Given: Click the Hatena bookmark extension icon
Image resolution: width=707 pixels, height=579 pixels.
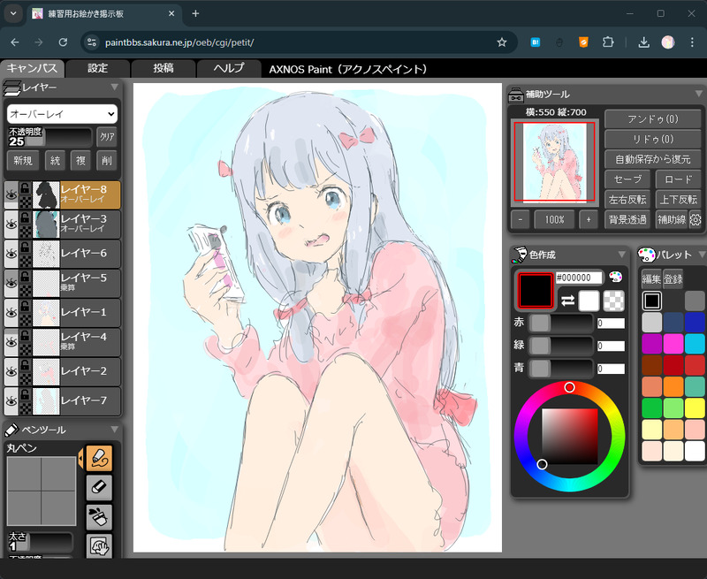Looking at the screenshot, I should [536, 42].
